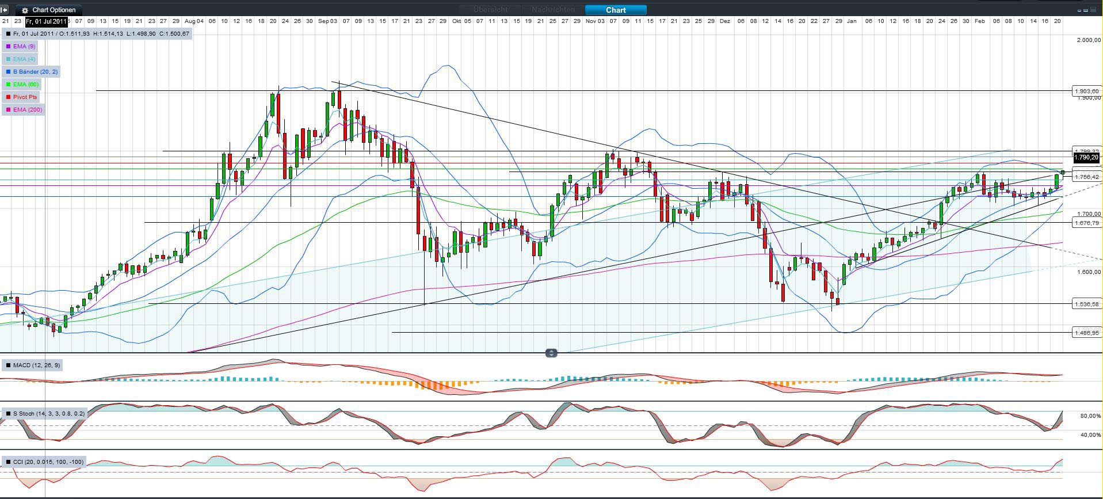This screenshot has width=1103, height=499.
Task: Click the Dez label on time axis
Action: pos(725,21)
